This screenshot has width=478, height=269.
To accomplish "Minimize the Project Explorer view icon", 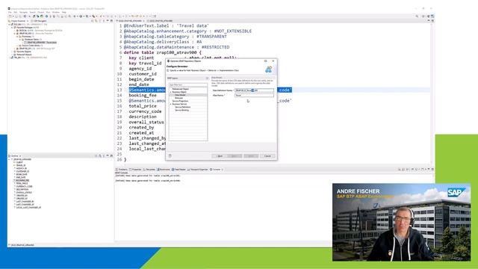I will coord(108,21).
